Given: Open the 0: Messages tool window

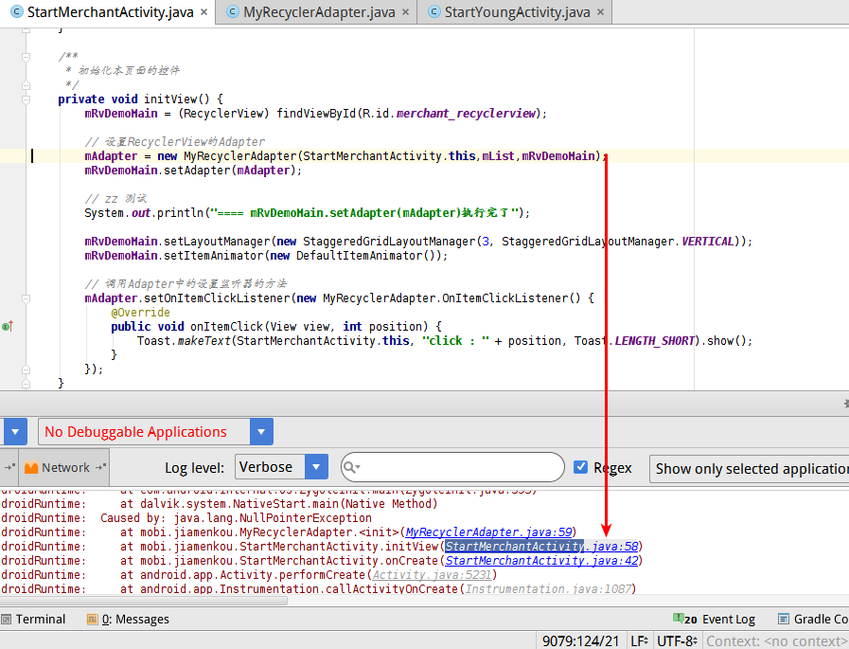Looking at the screenshot, I should pos(128,620).
